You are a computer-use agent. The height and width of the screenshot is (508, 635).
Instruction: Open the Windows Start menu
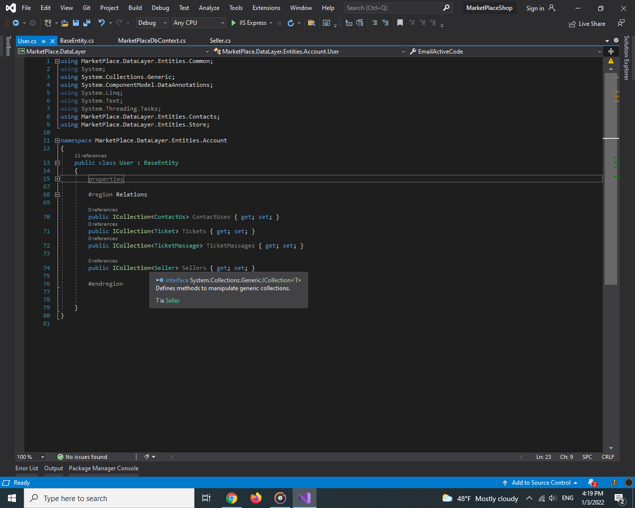click(12, 498)
